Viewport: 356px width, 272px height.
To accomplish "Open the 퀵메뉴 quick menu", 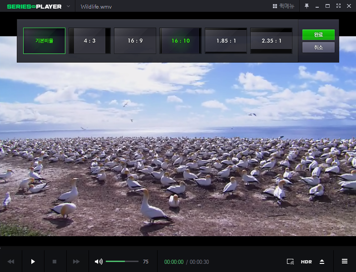I will (283, 6).
